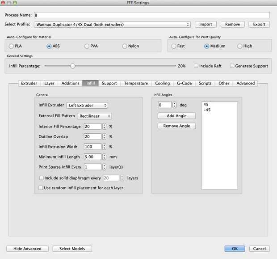The image size is (277, 259).
Task: Click the solid diaphragm layers stepper
Action: pyautogui.click(x=122, y=178)
